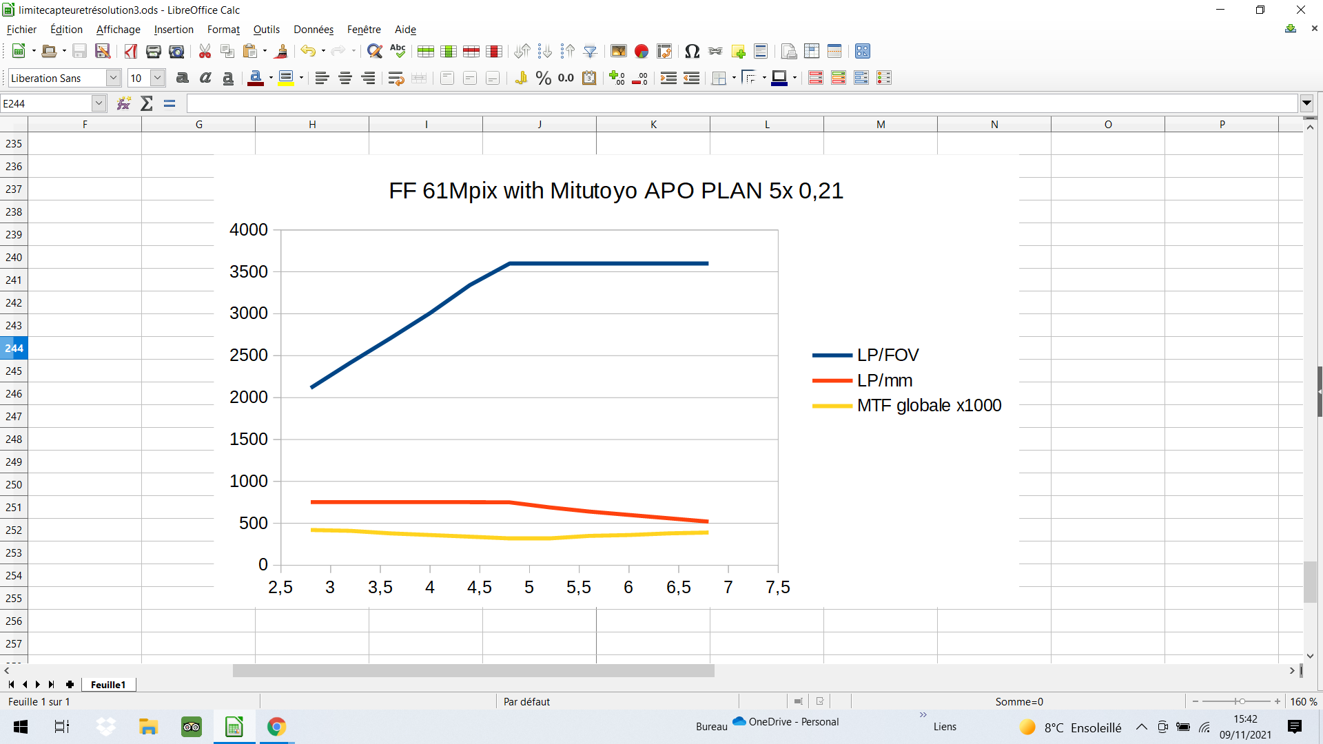Click the Export as PDF icon
This screenshot has height=744, width=1323.
click(x=130, y=51)
